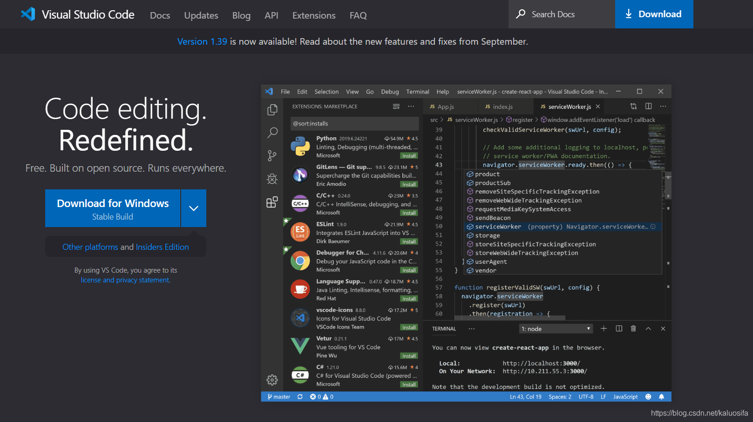Click the new terminal plus icon
This screenshot has height=422, width=753.
tap(604, 328)
